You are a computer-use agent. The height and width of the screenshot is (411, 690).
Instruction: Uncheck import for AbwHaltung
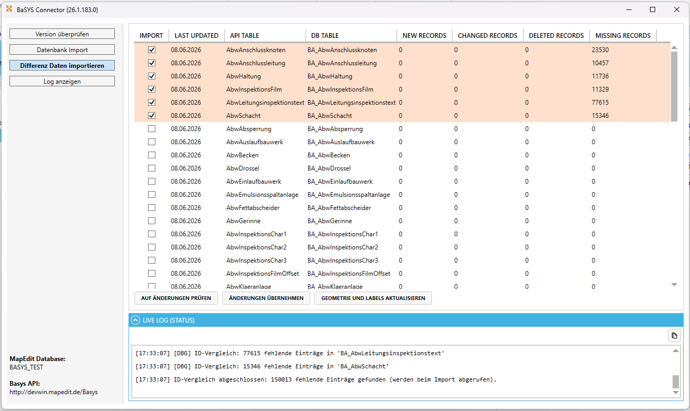point(152,76)
